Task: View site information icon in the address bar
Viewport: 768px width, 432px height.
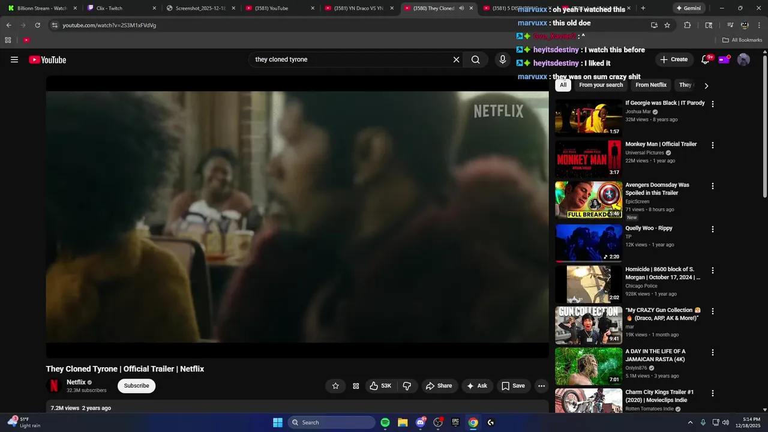Action: [x=55, y=25]
